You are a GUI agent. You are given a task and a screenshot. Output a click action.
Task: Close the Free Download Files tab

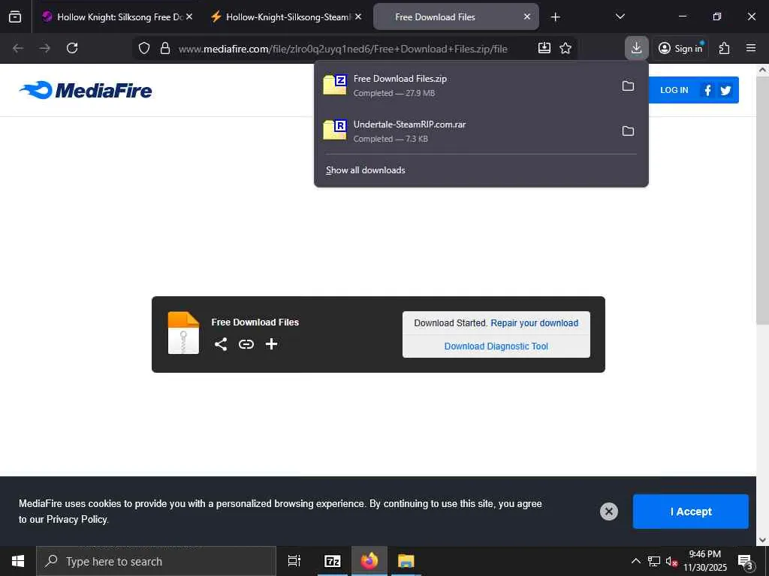[526, 16]
